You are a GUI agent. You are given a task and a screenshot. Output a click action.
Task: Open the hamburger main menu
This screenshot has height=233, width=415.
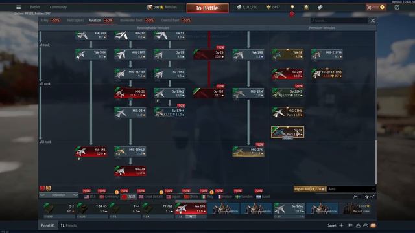(x=19, y=7)
